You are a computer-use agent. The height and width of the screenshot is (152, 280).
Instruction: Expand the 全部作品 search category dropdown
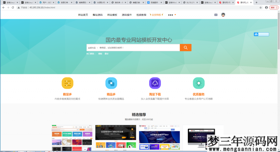[93, 48]
